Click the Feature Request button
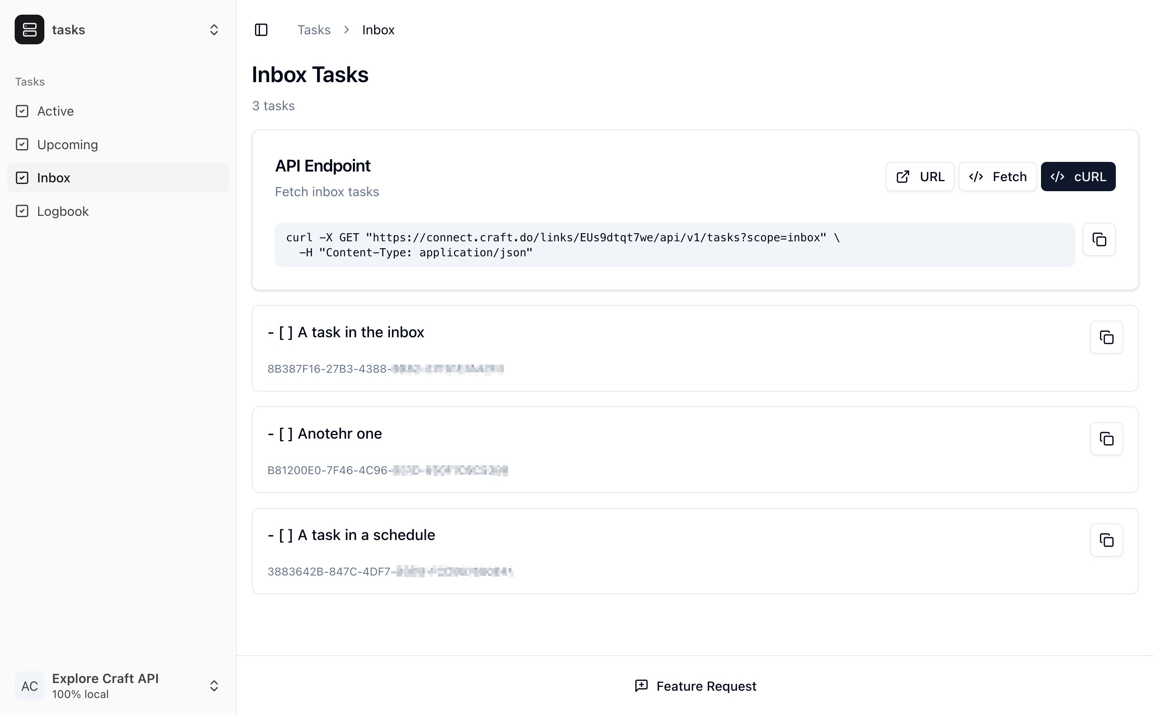Viewport: 1154px width, 715px height. coord(695,686)
